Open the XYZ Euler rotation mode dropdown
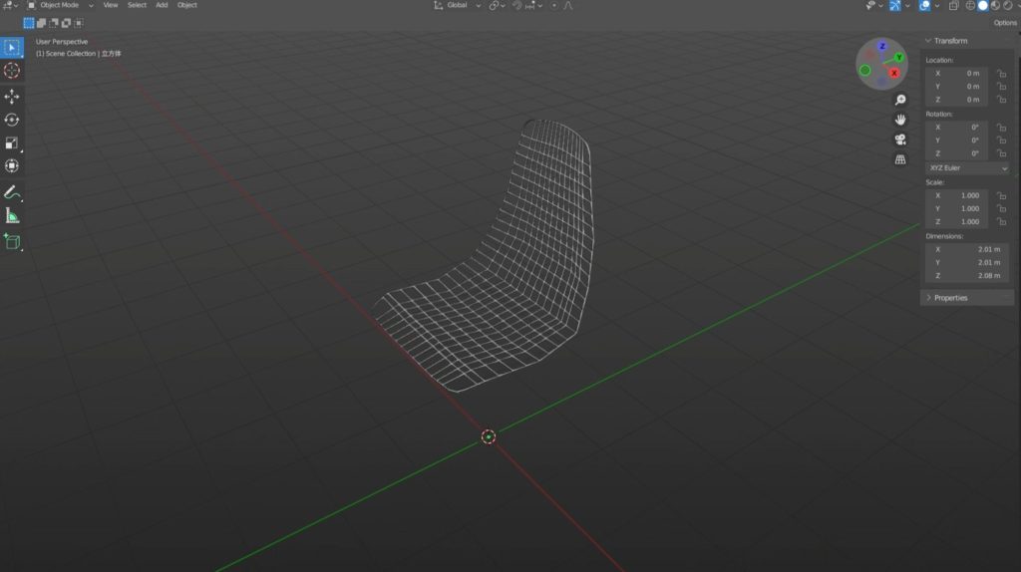1021x572 pixels. [966, 168]
